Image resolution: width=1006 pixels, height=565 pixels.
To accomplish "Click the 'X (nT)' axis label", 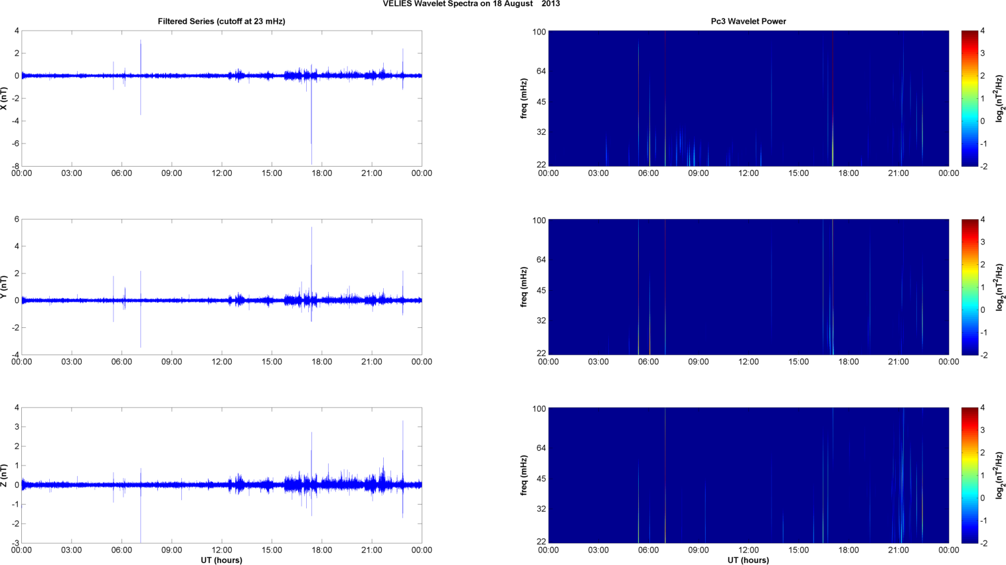I will (4, 98).
